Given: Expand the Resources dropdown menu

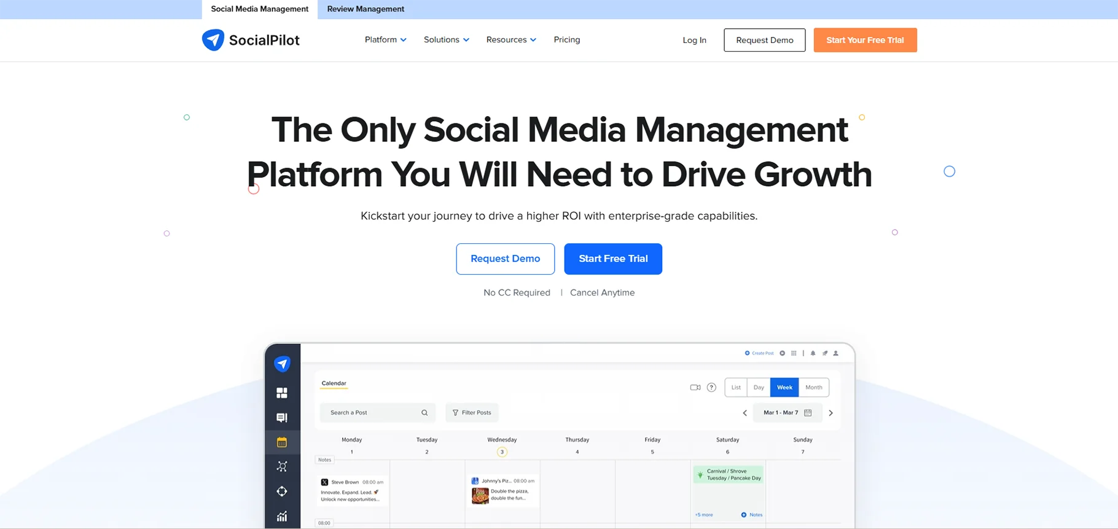Looking at the screenshot, I should [511, 40].
